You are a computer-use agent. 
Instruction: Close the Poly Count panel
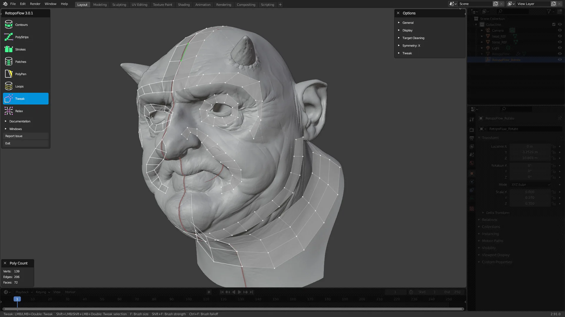[x=5, y=263]
